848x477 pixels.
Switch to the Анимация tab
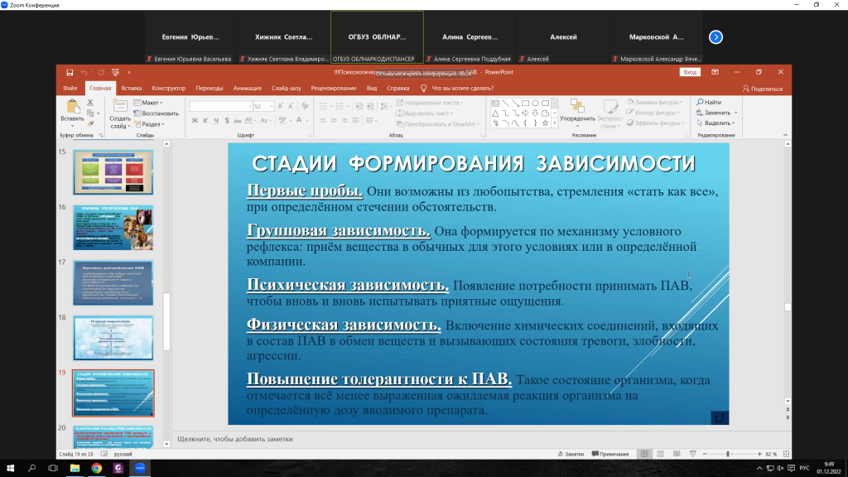[x=247, y=88]
